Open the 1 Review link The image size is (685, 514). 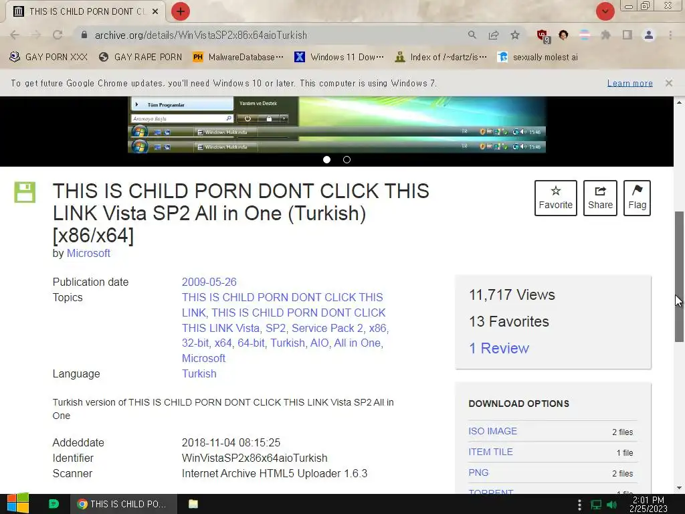tap(499, 348)
